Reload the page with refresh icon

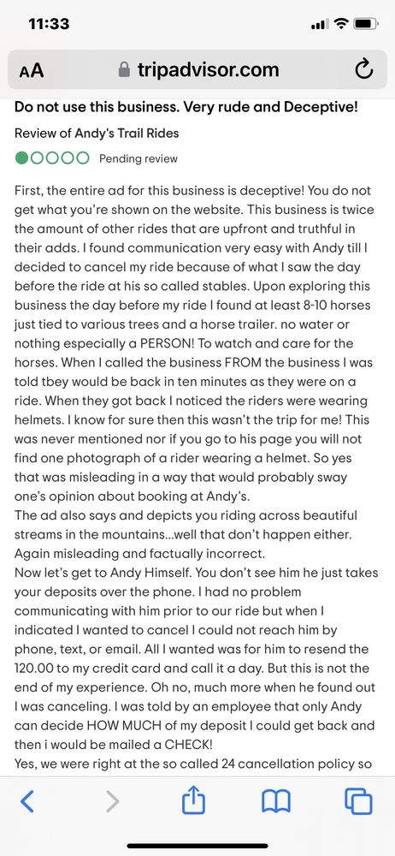pos(364,69)
